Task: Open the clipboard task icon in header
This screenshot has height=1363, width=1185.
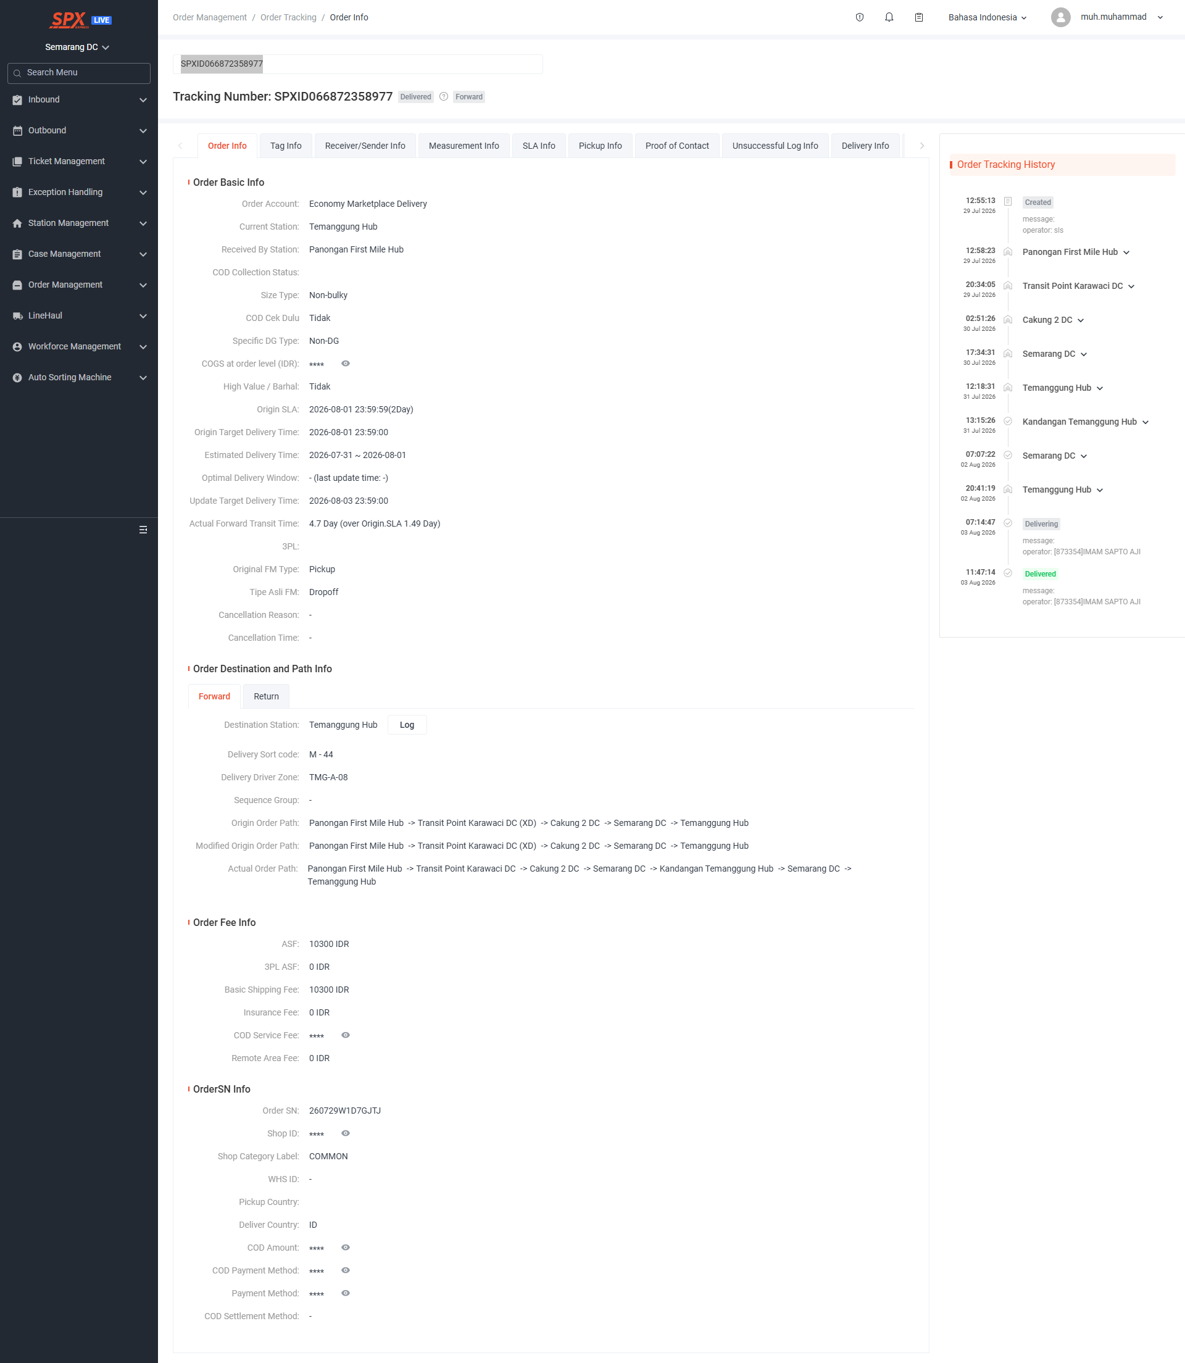Action: (x=918, y=17)
